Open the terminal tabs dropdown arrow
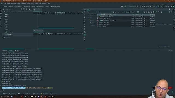This screenshot has width=175, height=98. [x=18, y=51]
